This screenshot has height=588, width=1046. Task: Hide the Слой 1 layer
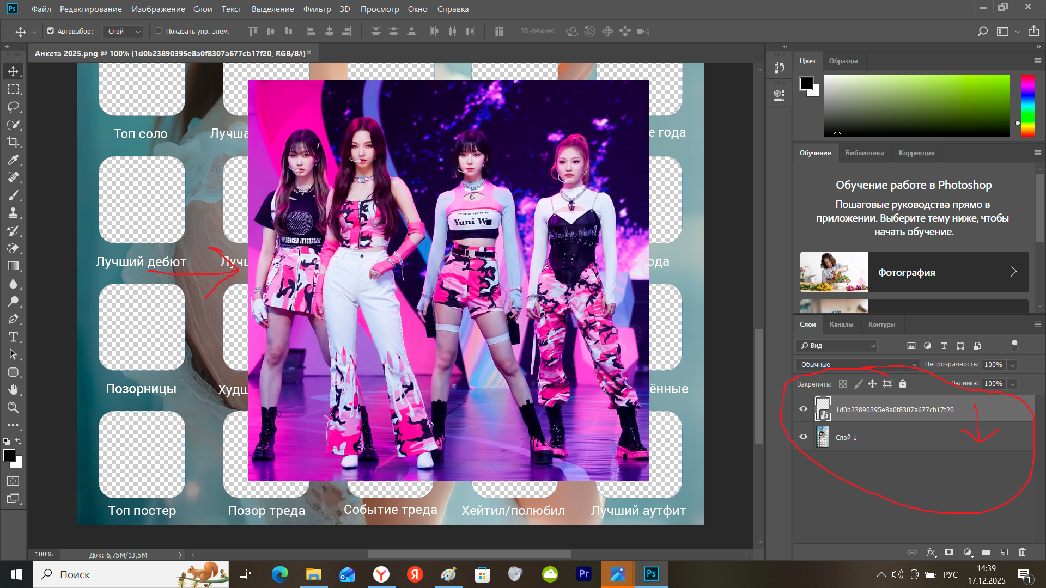(803, 437)
